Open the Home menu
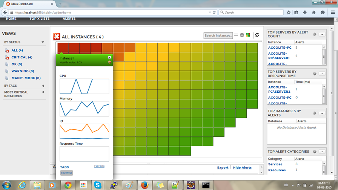Image resolution: width=338 pixels, height=190 pixels. [11, 19]
